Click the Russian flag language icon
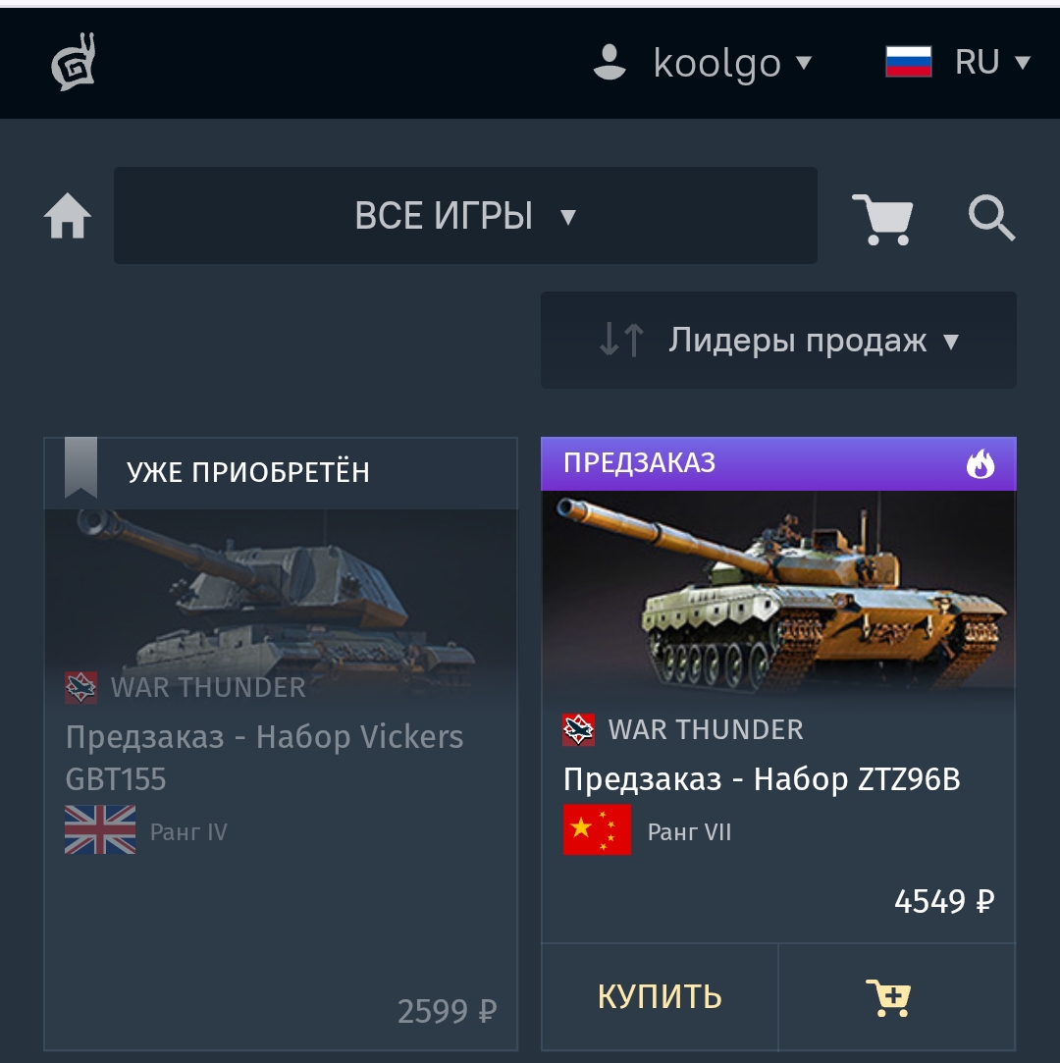 coord(908,62)
